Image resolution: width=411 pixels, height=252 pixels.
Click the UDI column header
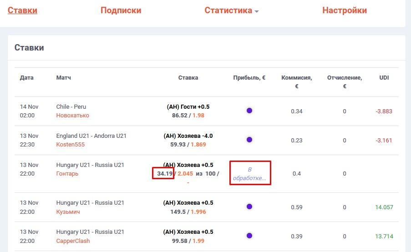384,78
